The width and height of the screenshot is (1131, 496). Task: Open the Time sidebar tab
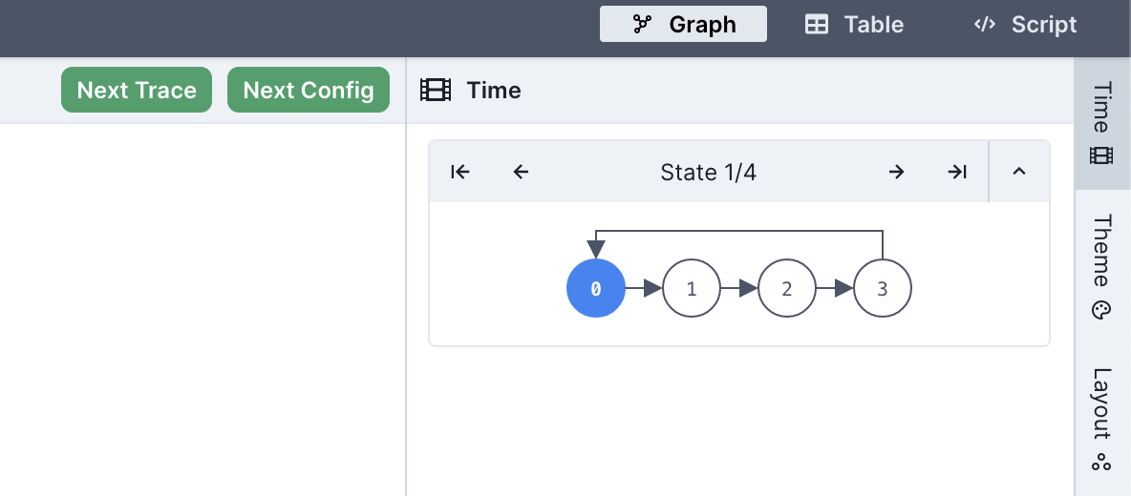[1101, 123]
